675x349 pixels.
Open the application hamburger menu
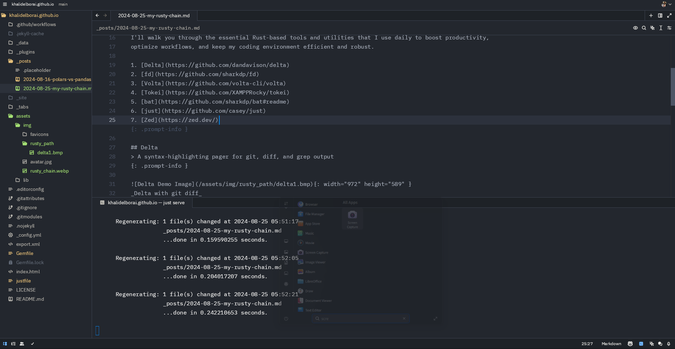(5, 4)
